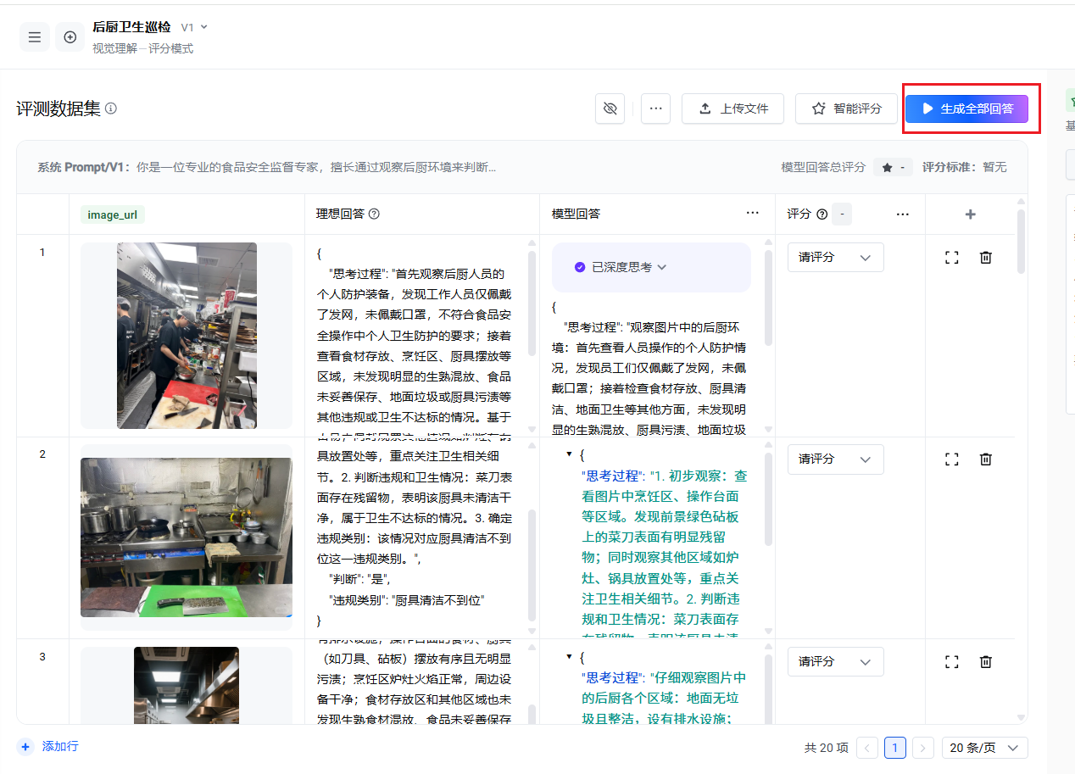1075x774 pixels.
Task: Click the help icon next to 理想回答
Action: [374, 214]
